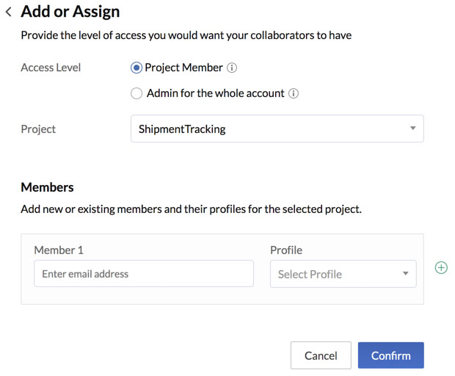Viewport: 455px width, 376px height.
Task: Click the Add or Assign heading
Action: point(70,12)
